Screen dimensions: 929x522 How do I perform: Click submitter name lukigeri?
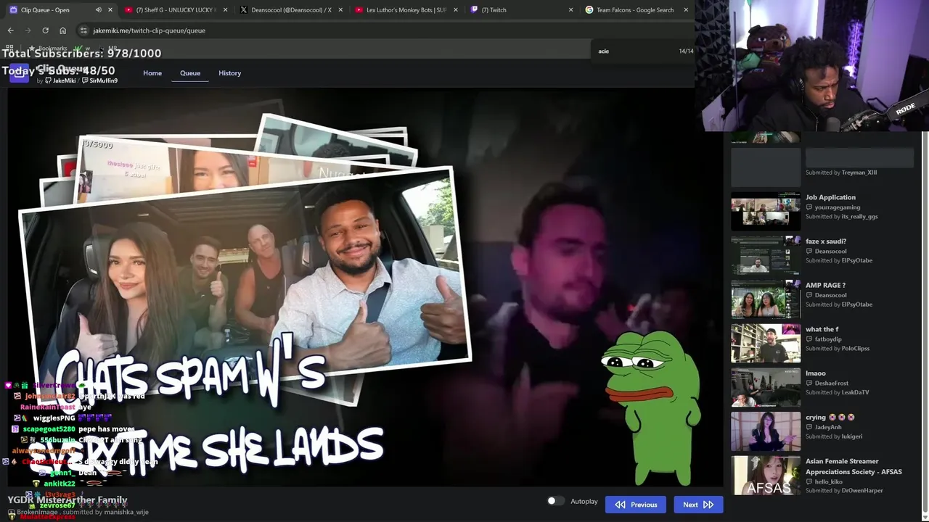coord(852,436)
